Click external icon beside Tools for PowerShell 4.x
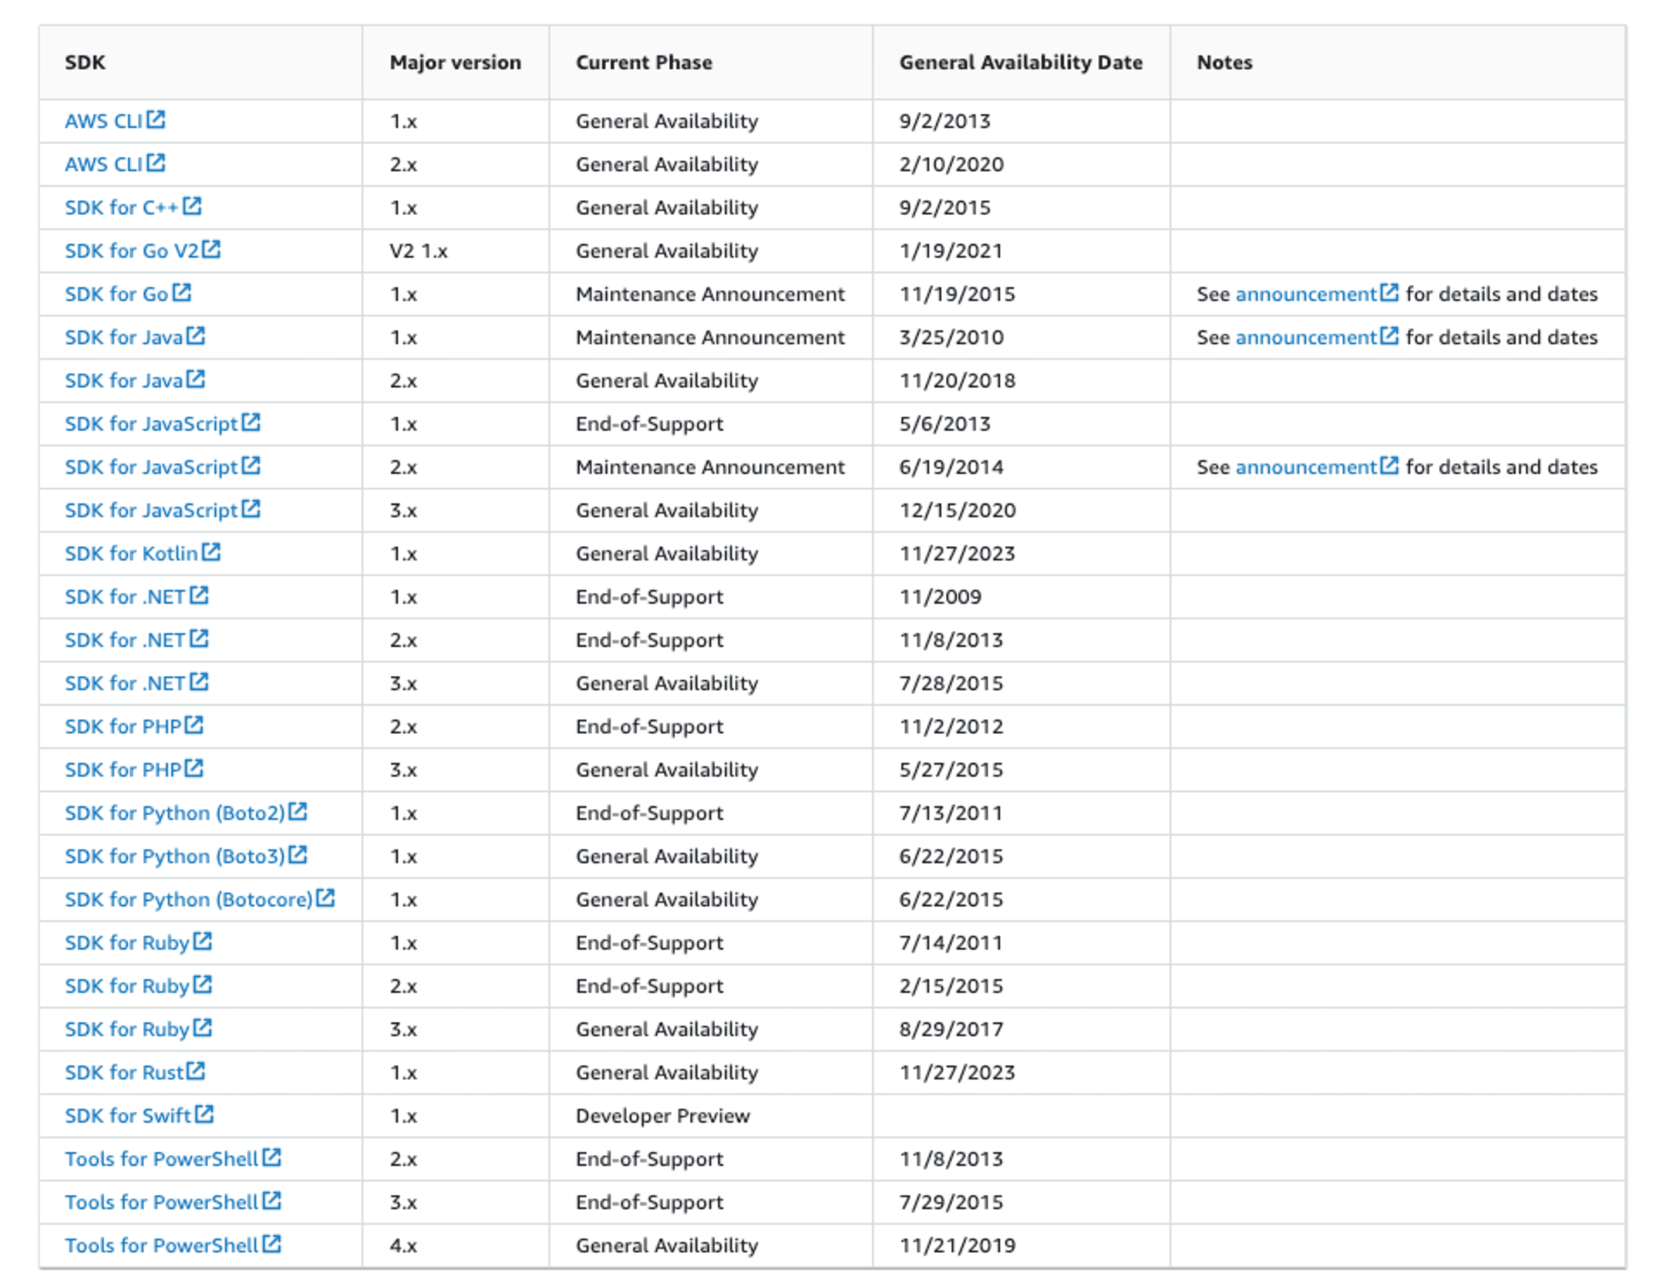 coord(272,1243)
